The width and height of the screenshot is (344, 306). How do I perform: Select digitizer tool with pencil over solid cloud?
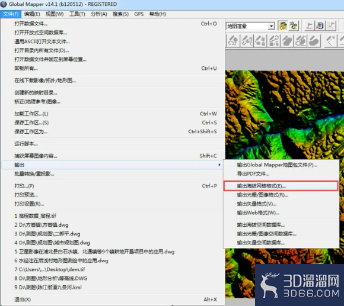coord(287,41)
